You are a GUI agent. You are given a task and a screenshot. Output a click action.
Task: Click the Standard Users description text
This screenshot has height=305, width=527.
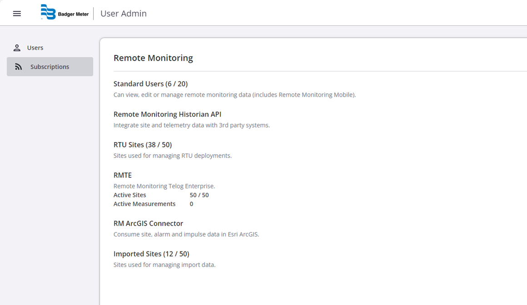coord(234,95)
